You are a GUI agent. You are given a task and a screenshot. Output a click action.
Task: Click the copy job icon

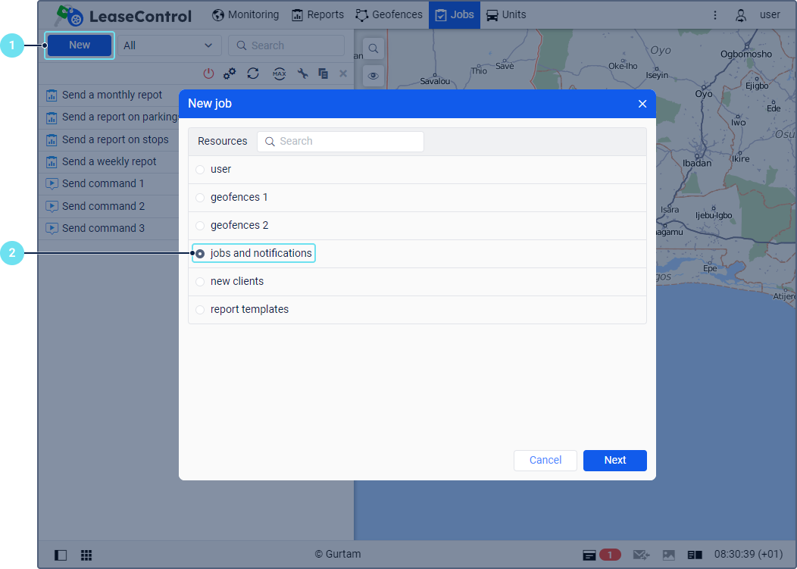[x=323, y=73]
